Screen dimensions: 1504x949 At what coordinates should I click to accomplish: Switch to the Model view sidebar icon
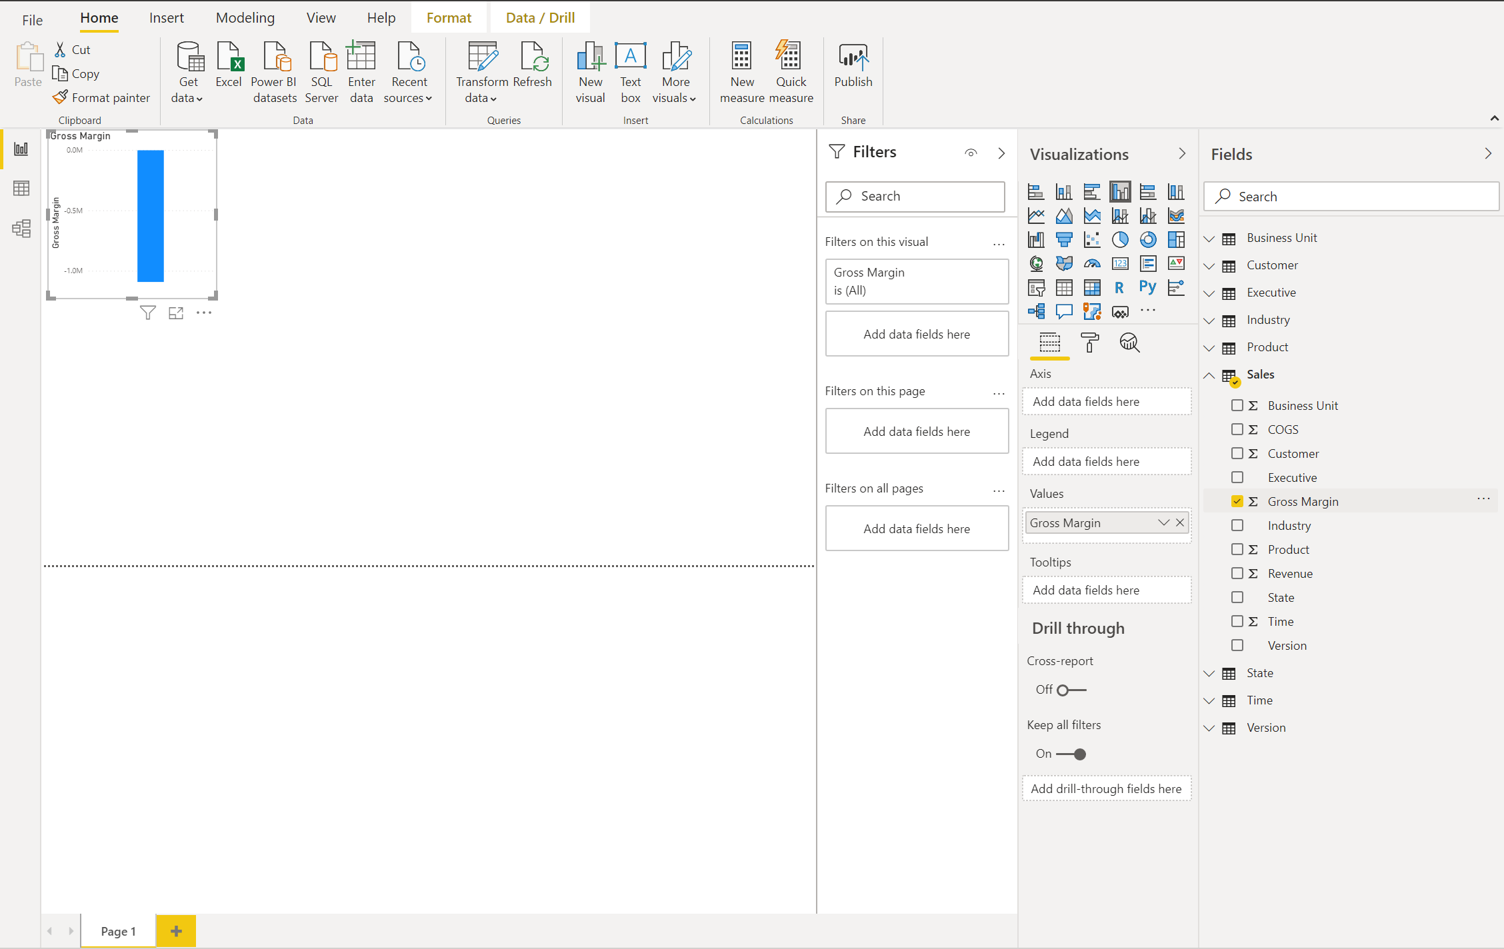pos(21,229)
